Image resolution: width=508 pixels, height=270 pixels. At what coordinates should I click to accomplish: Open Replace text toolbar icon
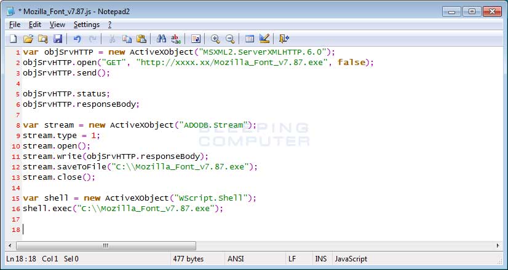pyautogui.click(x=176, y=39)
